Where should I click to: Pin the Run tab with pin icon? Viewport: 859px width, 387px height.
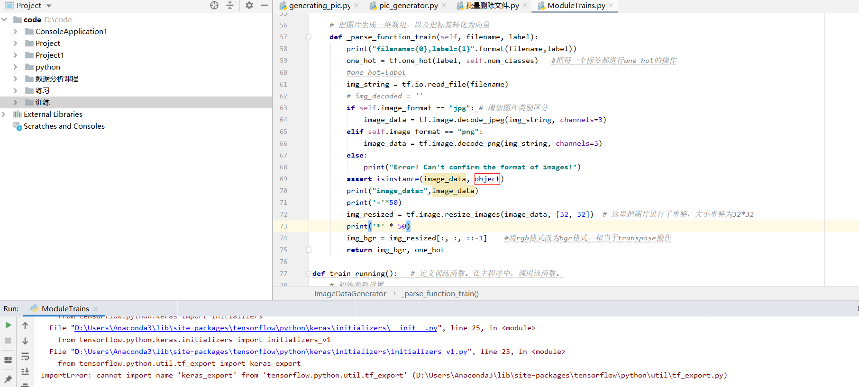(x=8, y=379)
